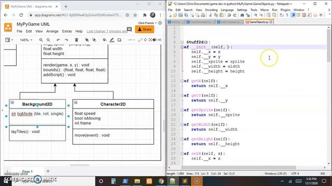The image size is (332, 186).
Task: Toggle shadow icon in diagrams.net toolbar
Action: (x=119, y=40)
